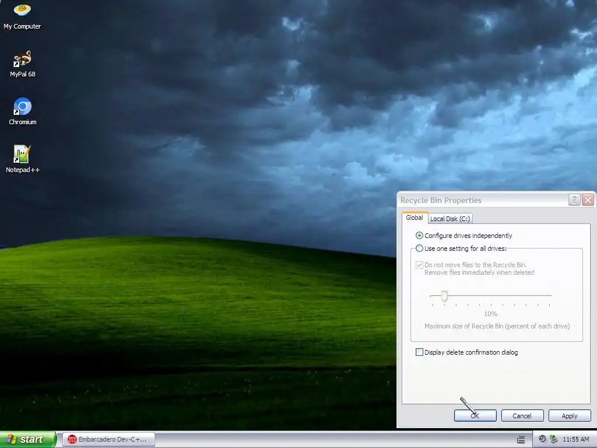This screenshot has width=597, height=448.
Task: Click OK in Recycle Bin Properties
Action: coord(475,415)
